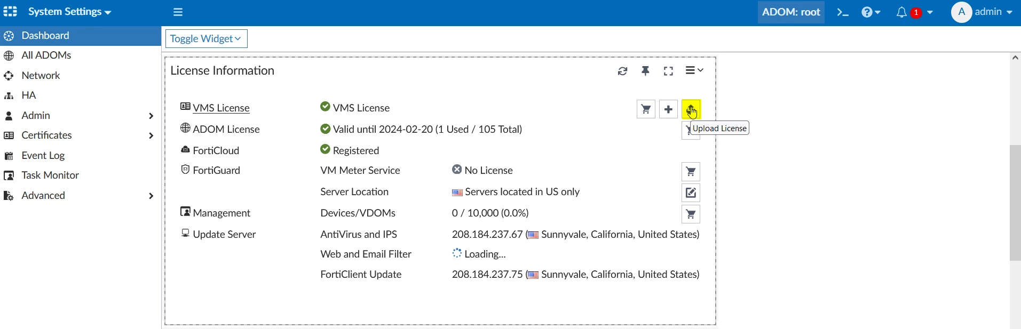Pin the License Information widget

coord(645,71)
